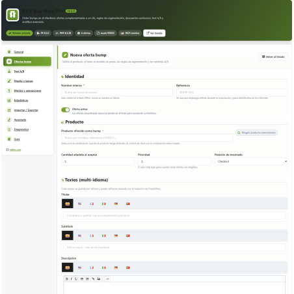Select Portuguese flag tab under Subtítulo
The image size is (294, 294).
[128, 235]
